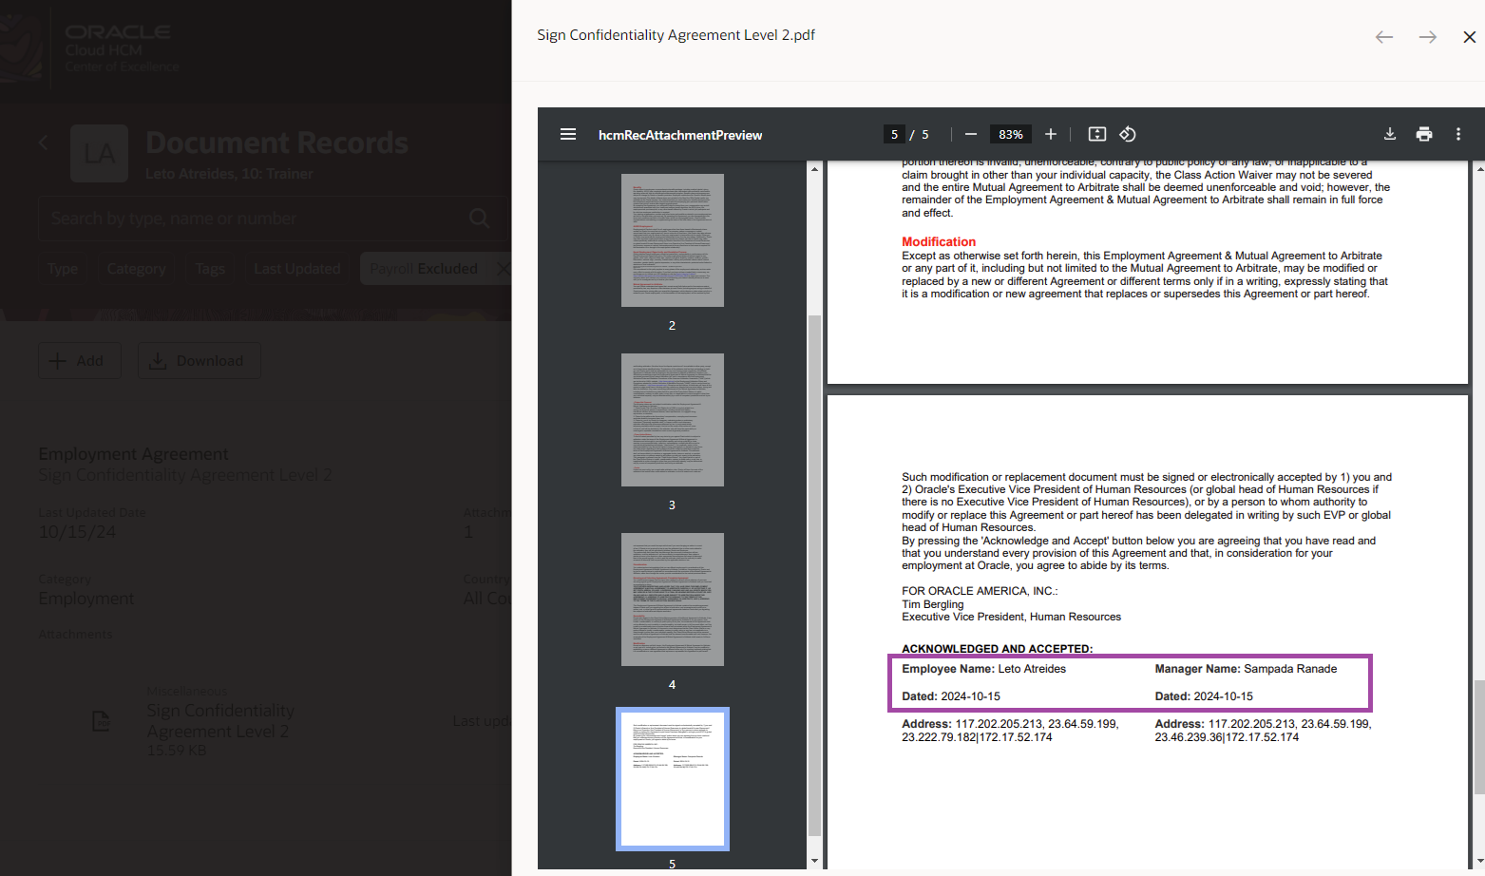Click the search magnifier icon

click(x=480, y=219)
